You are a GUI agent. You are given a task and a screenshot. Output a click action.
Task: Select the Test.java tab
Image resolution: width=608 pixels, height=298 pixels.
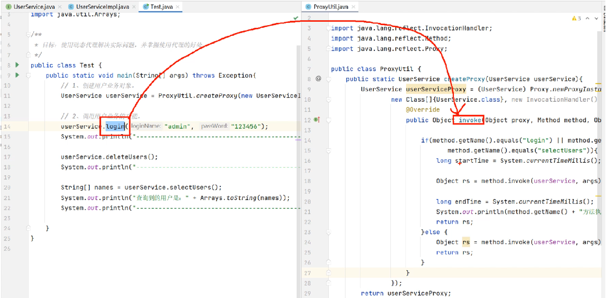pos(161,7)
